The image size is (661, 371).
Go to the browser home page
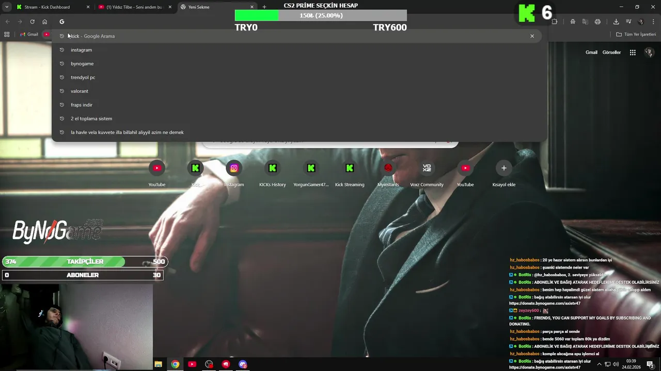point(45,22)
